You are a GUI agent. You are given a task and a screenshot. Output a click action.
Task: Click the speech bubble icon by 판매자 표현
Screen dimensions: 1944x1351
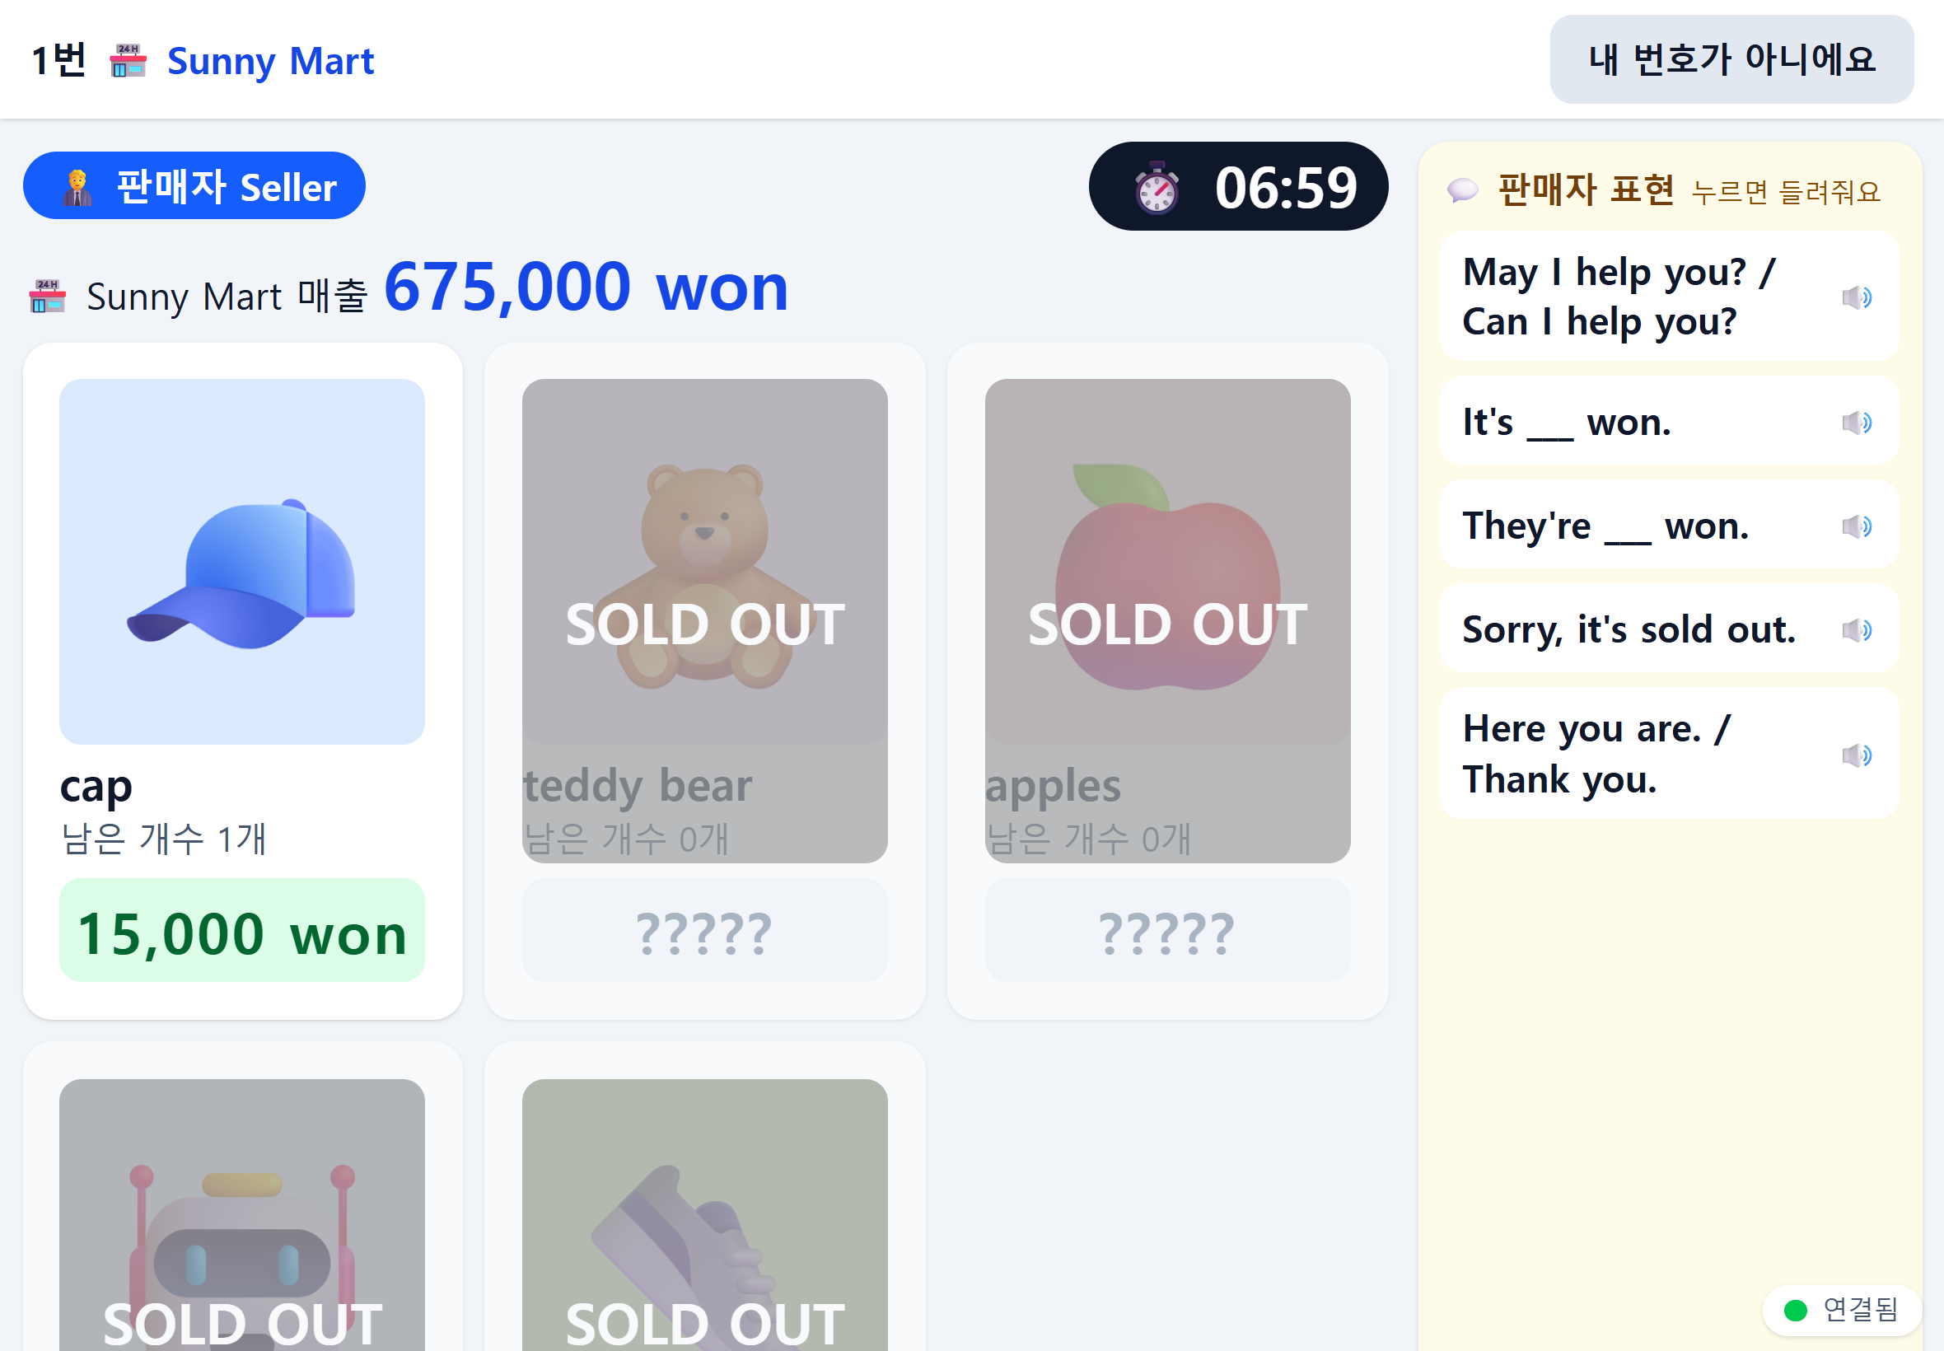pyautogui.click(x=1462, y=190)
